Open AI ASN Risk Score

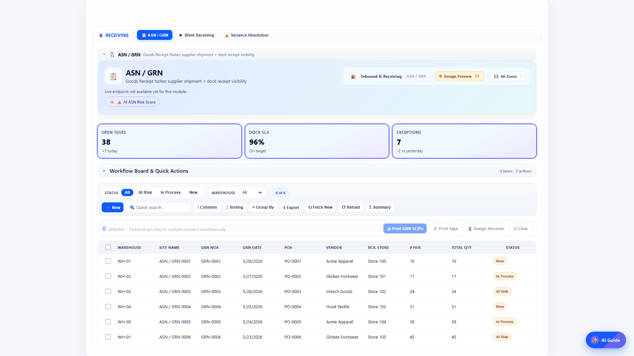coord(132,102)
